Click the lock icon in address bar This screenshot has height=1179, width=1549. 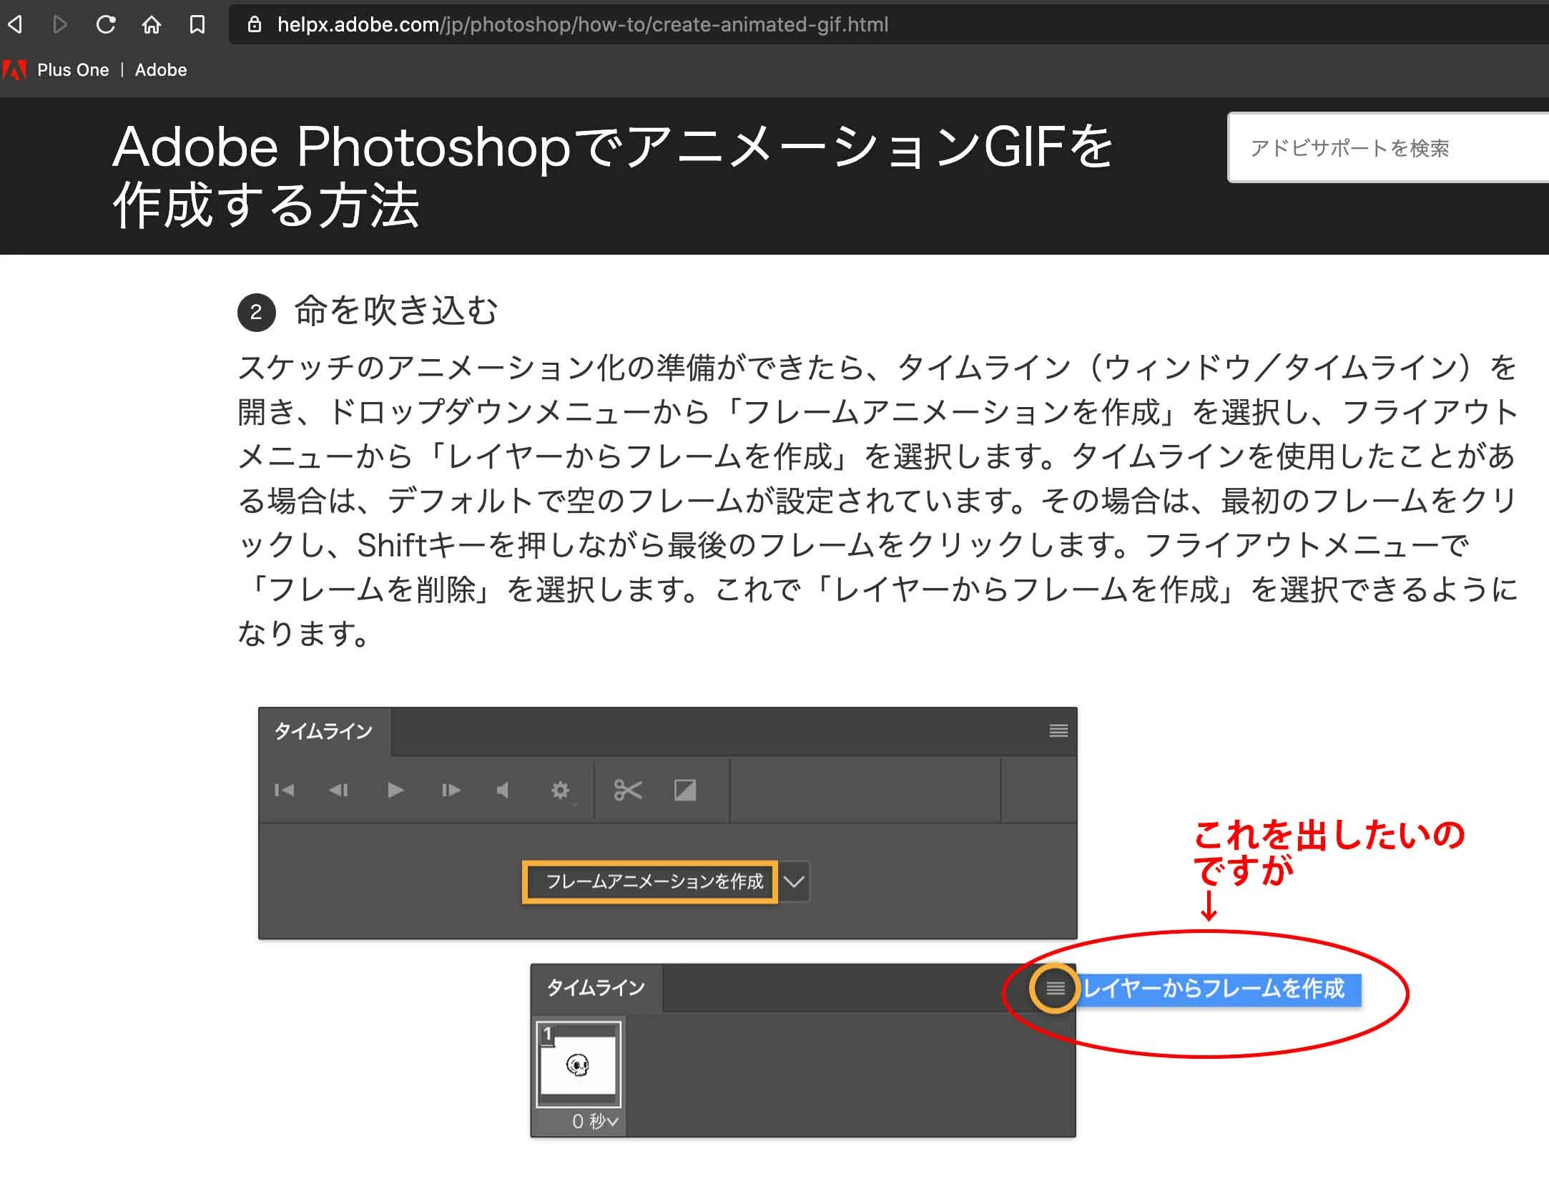254,25
